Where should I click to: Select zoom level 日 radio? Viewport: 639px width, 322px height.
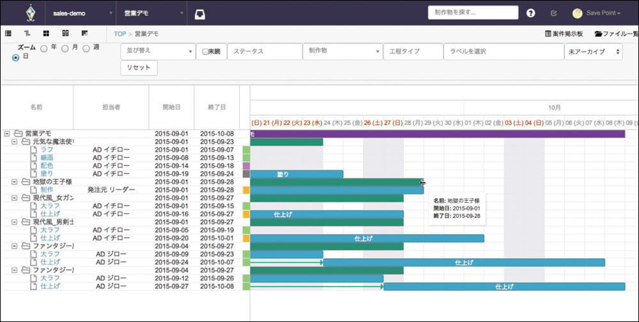point(16,58)
